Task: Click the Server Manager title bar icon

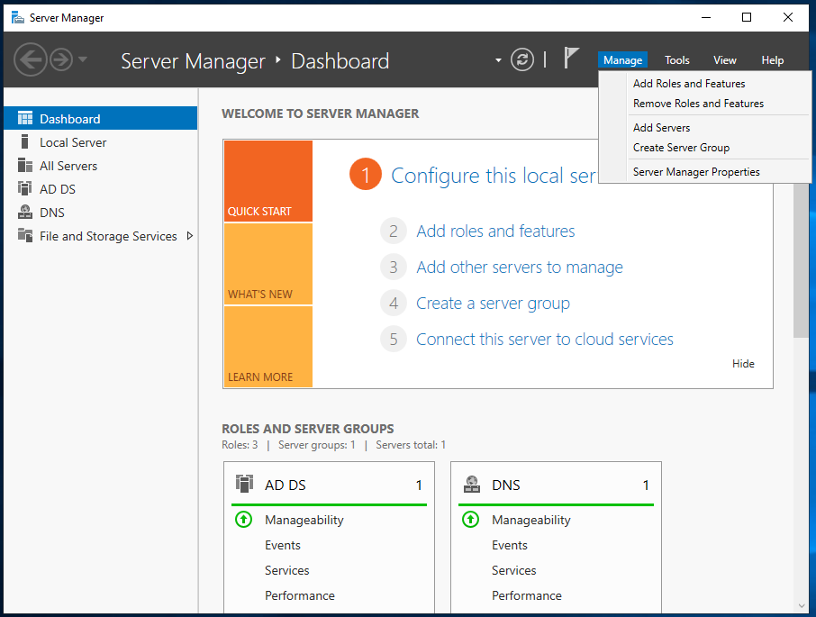Action: click(x=18, y=18)
